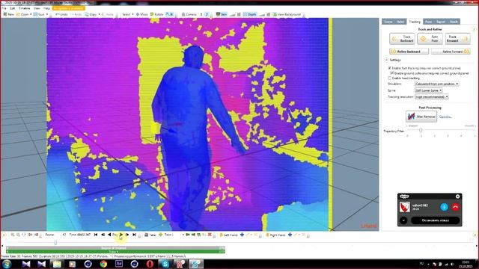Click the Right Hand button

(x=275, y=235)
